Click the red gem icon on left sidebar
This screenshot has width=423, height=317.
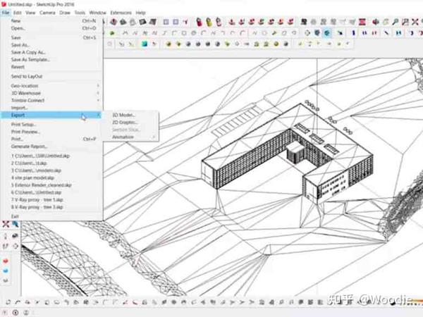click(x=6, y=261)
